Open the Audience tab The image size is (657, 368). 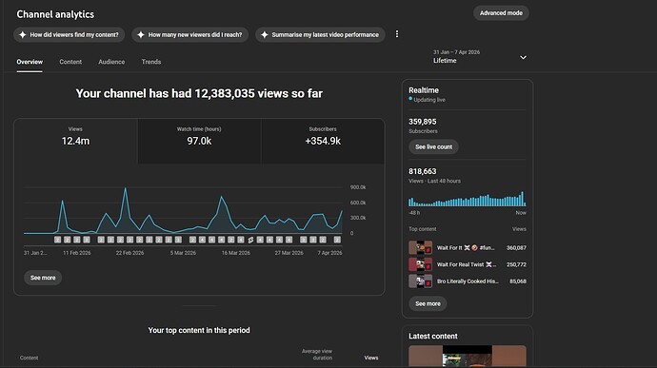111,62
